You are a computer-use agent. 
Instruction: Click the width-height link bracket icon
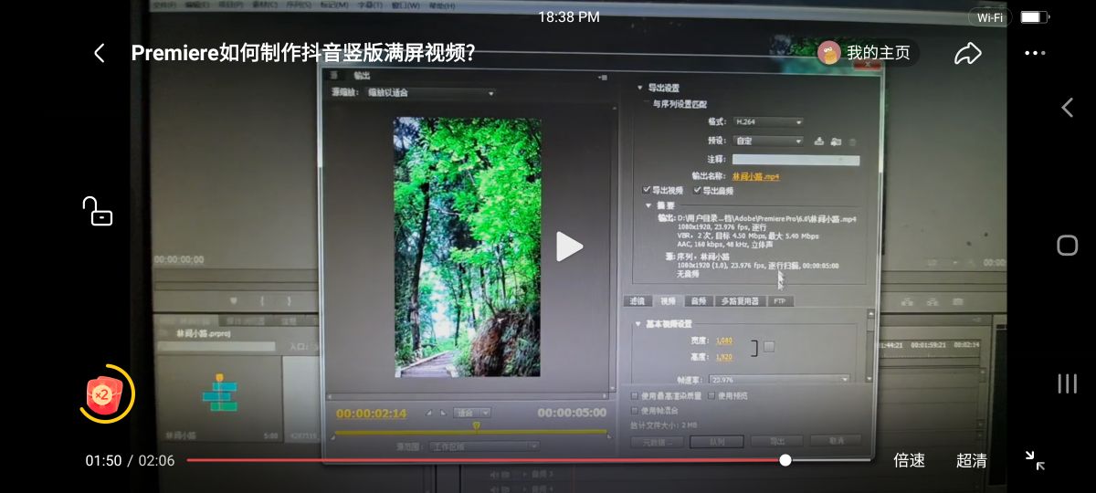coord(754,348)
